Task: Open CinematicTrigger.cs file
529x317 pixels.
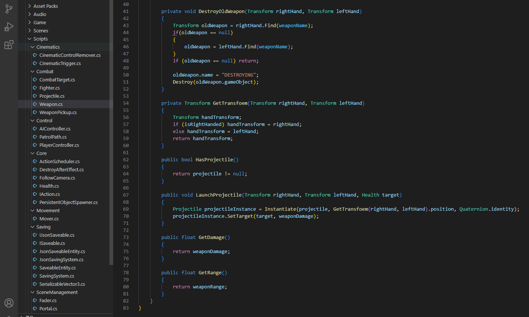Action: (x=60, y=63)
